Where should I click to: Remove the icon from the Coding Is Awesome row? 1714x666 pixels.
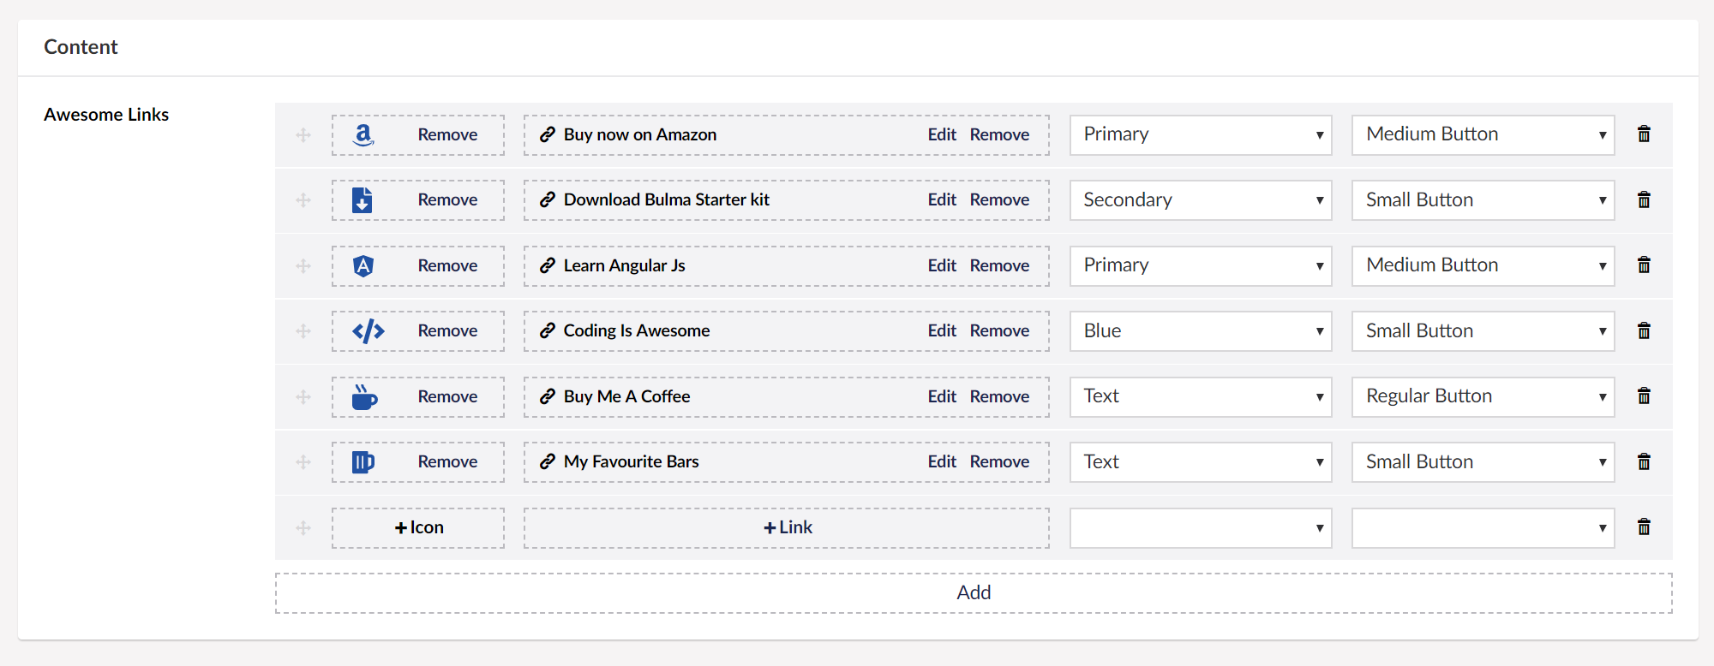447,330
